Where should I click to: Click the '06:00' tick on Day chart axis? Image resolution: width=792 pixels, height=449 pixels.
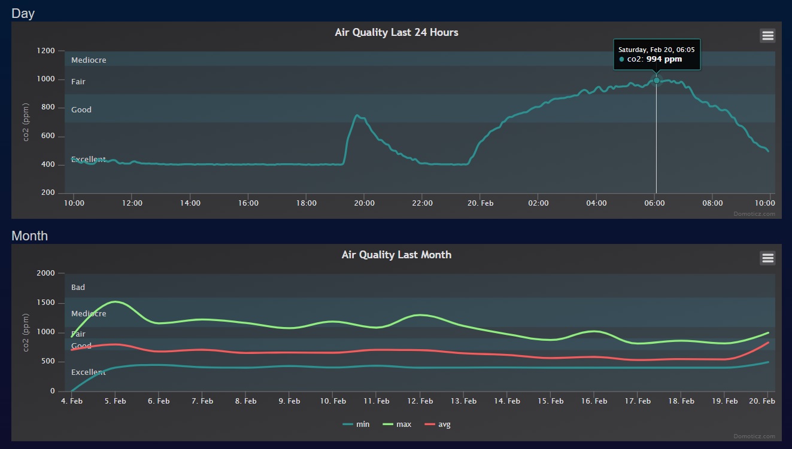click(x=654, y=203)
